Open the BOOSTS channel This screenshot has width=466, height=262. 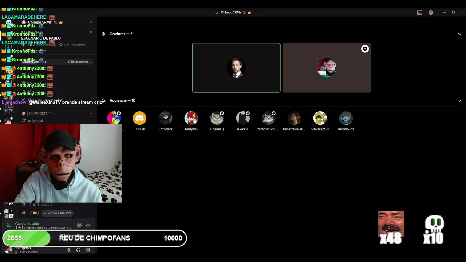click(x=47, y=205)
